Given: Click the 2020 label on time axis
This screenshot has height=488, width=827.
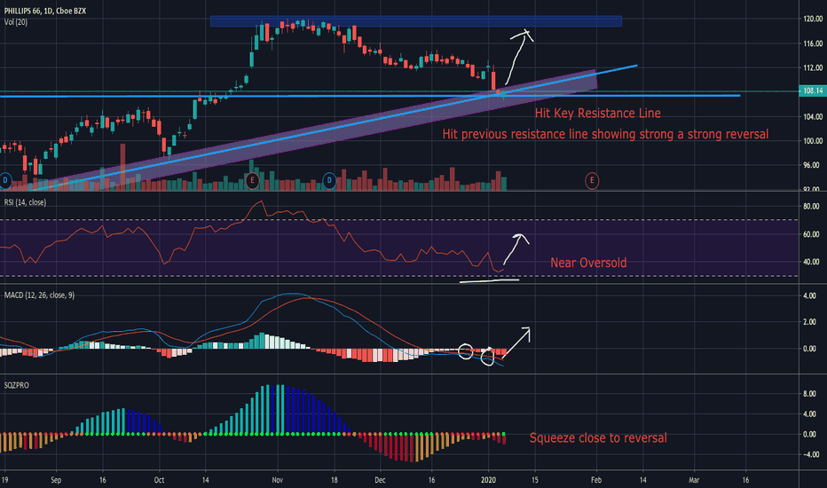Looking at the screenshot, I should point(489,480).
